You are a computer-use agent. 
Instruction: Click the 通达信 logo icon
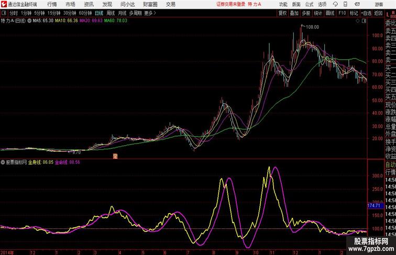coord(4,4)
